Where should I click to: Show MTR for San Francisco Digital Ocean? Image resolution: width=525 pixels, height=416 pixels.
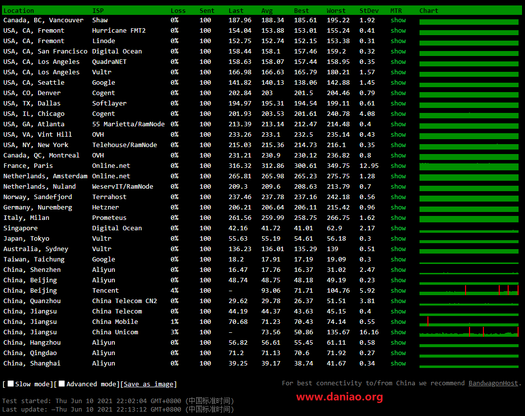point(398,51)
